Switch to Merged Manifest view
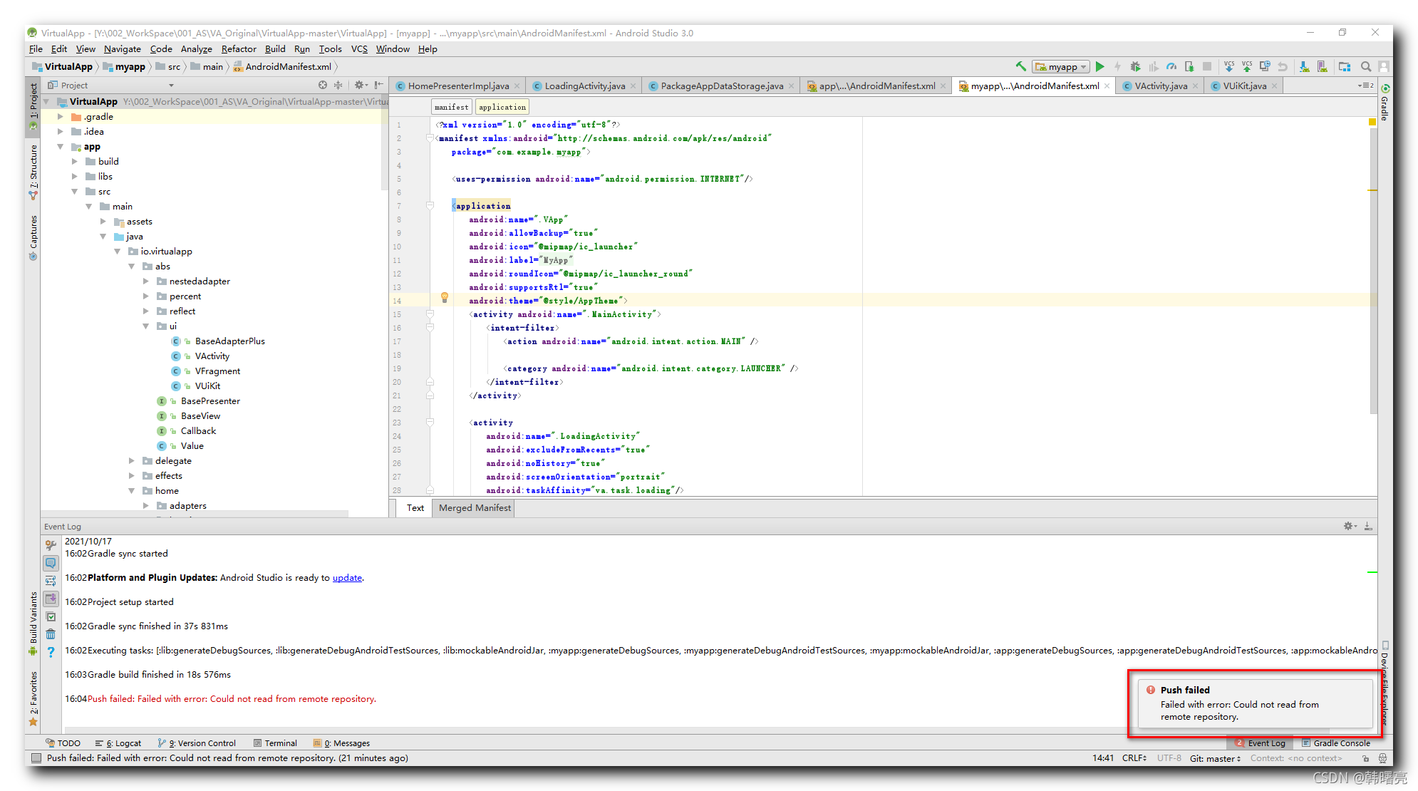Viewport: 1418px width, 791px height. click(x=475, y=508)
